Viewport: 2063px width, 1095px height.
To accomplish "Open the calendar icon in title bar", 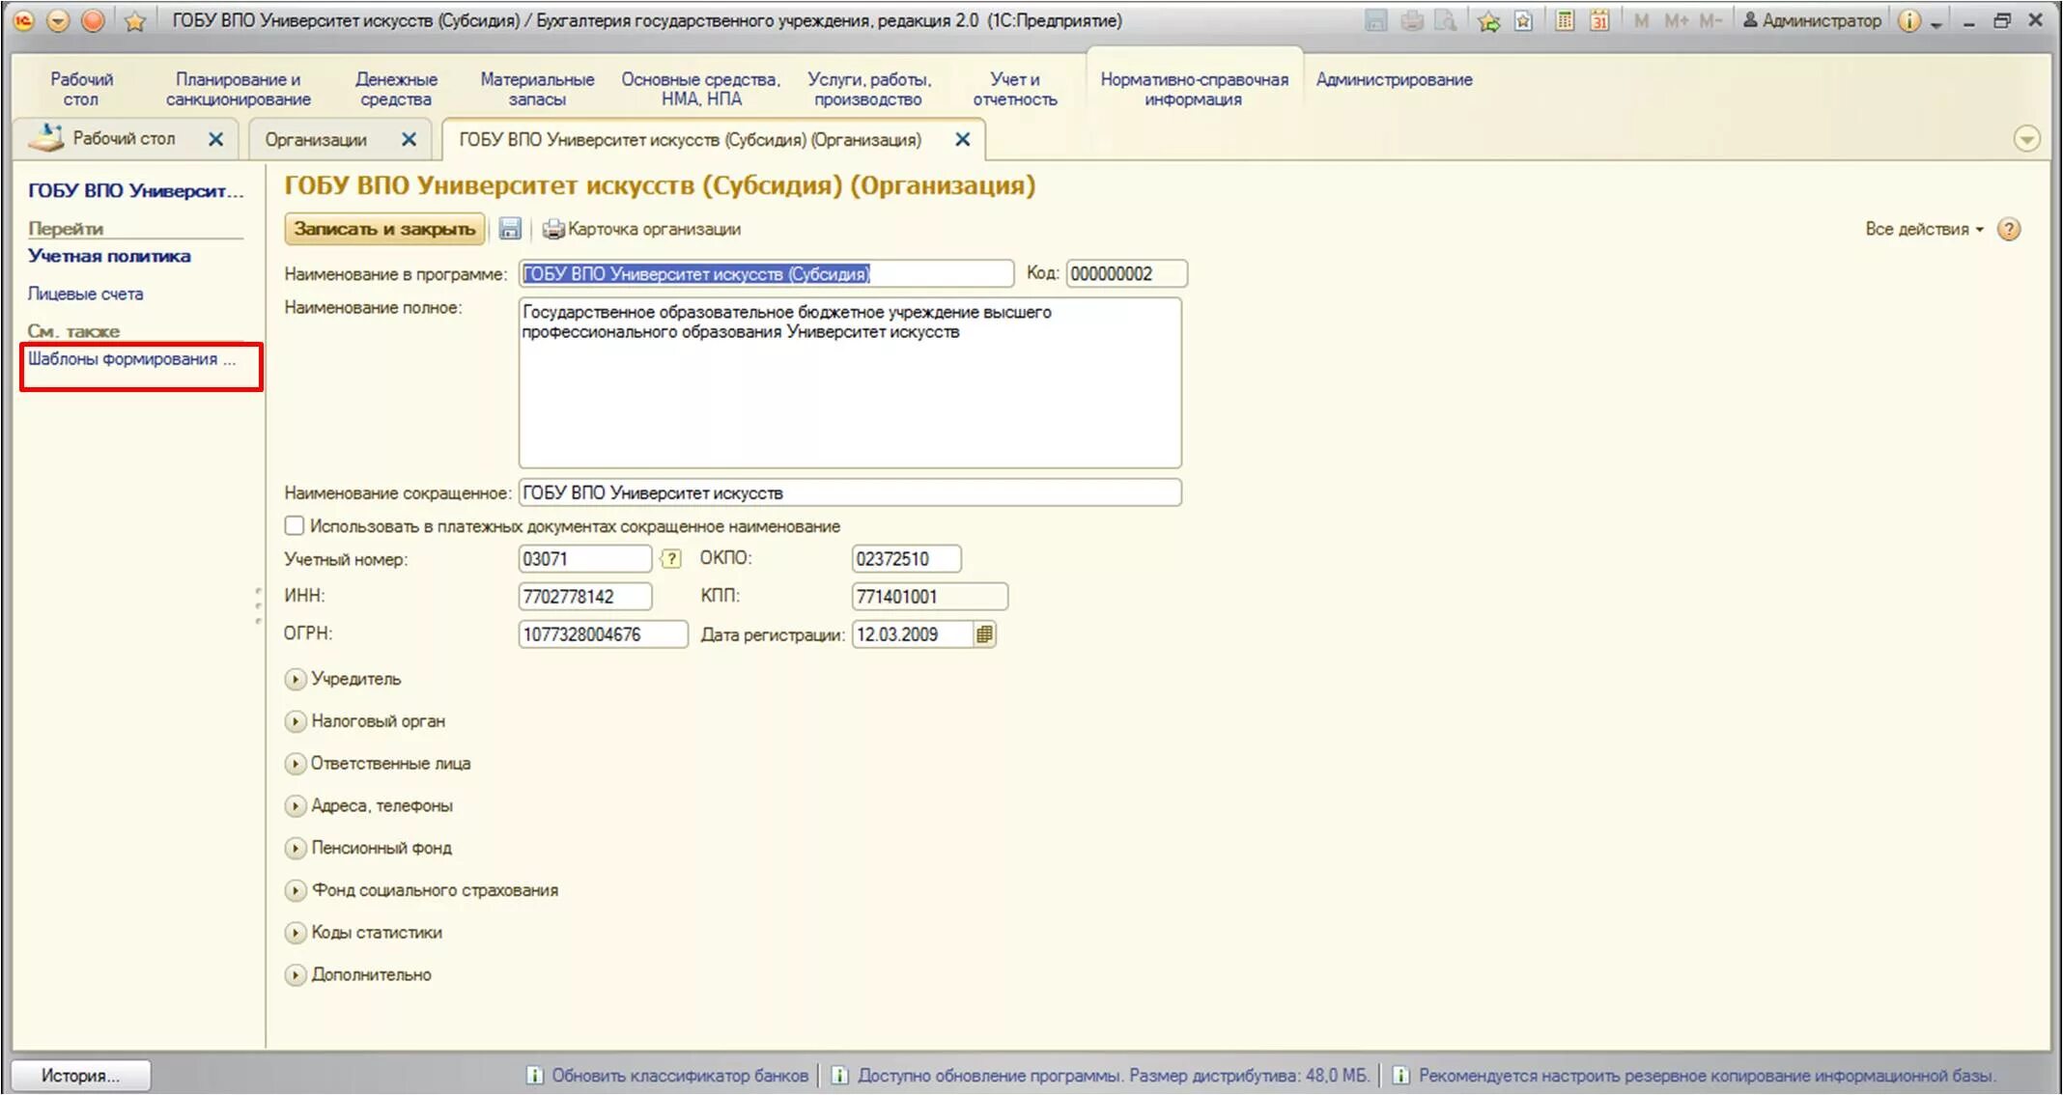I will click(x=1599, y=20).
